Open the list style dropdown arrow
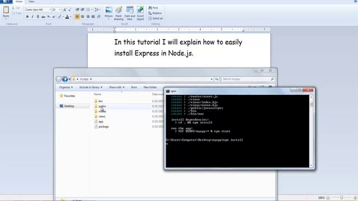This screenshot has width=358, height=201. [92, 9]
